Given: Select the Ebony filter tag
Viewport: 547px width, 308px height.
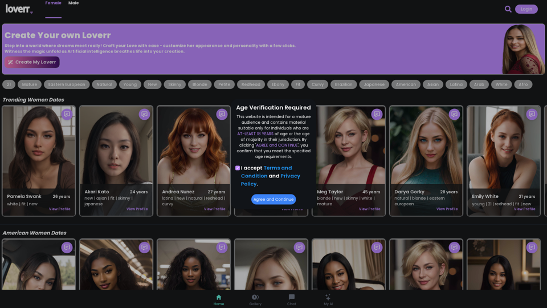Looking at the screenshot, I should point(278,84).
